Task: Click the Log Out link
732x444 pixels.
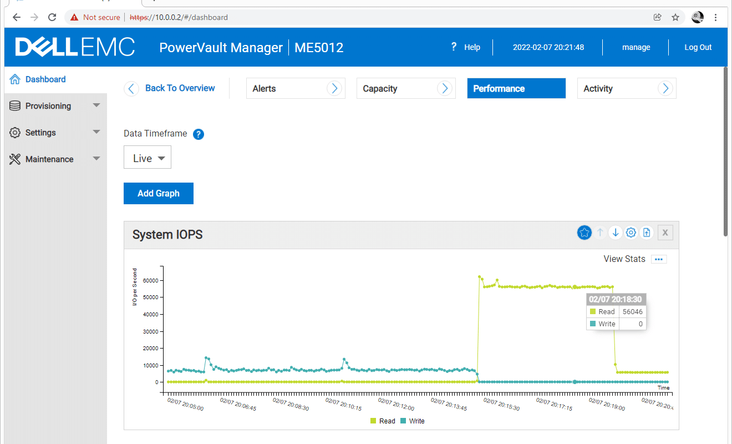Action: (698, 47)
